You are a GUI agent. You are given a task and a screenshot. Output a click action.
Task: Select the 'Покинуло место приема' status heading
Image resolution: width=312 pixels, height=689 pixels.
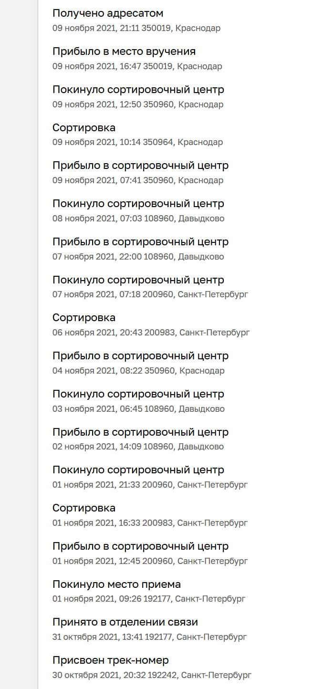pos(116,585)
